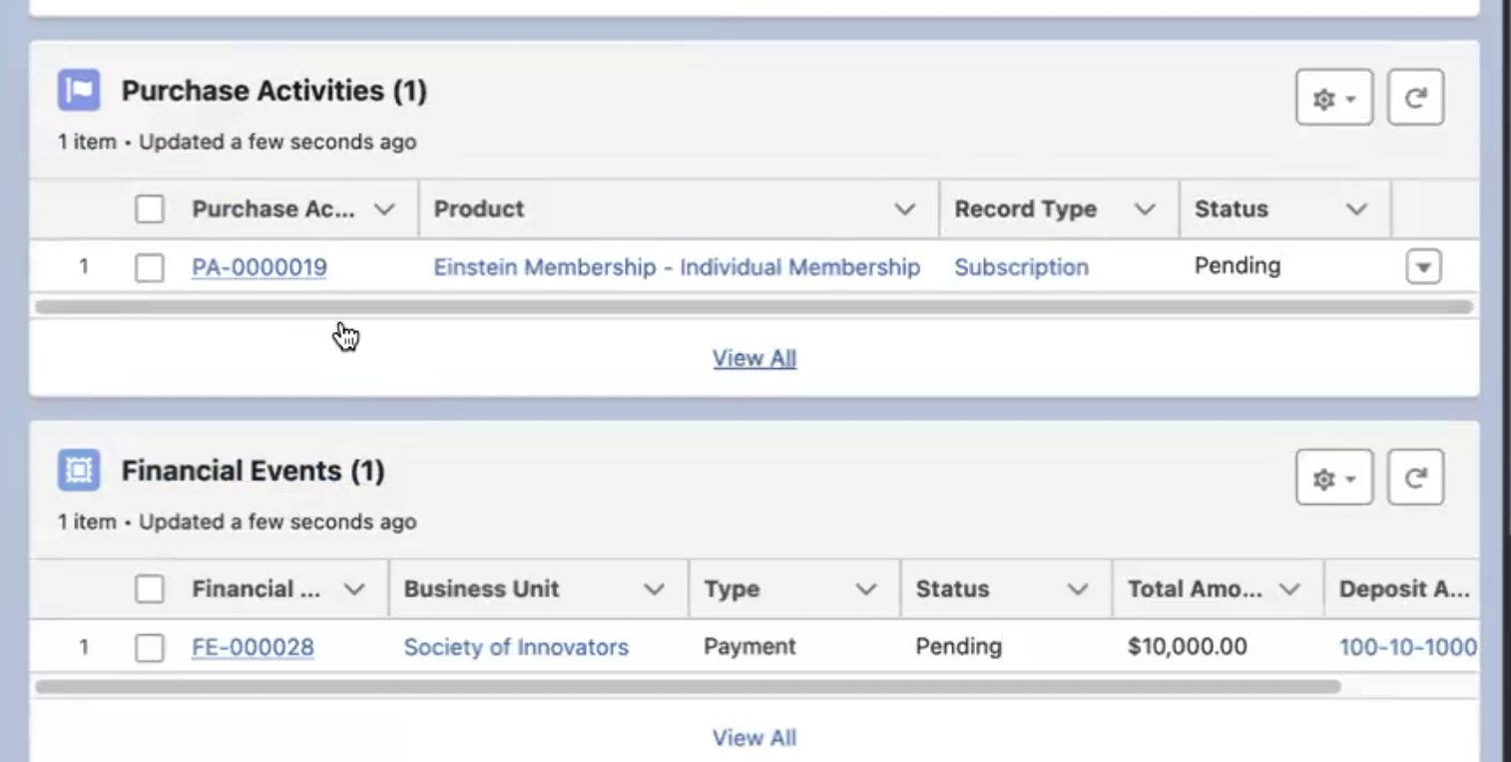Select all Financial Events rows checkbox

coord(150,589)
